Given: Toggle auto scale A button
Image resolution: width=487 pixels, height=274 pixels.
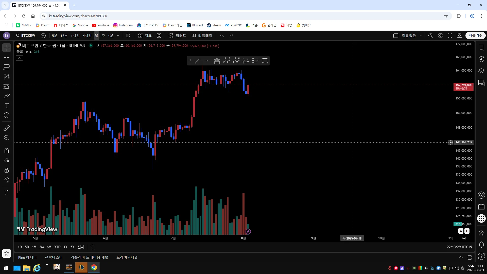Looking at the screenshot, I should (461, 231).
